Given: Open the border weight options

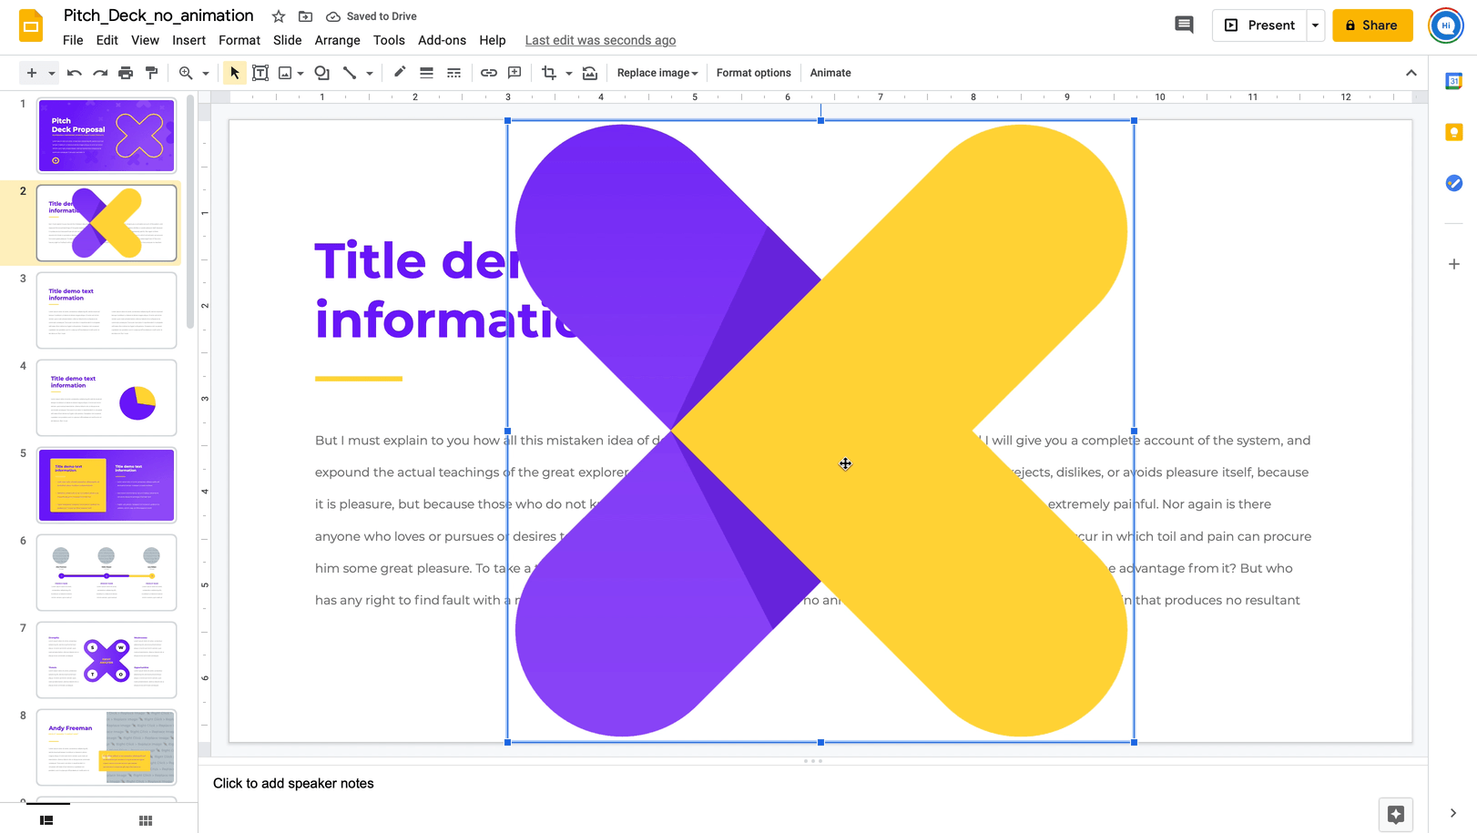Looking at the screenshot, I should pos(426,73).
